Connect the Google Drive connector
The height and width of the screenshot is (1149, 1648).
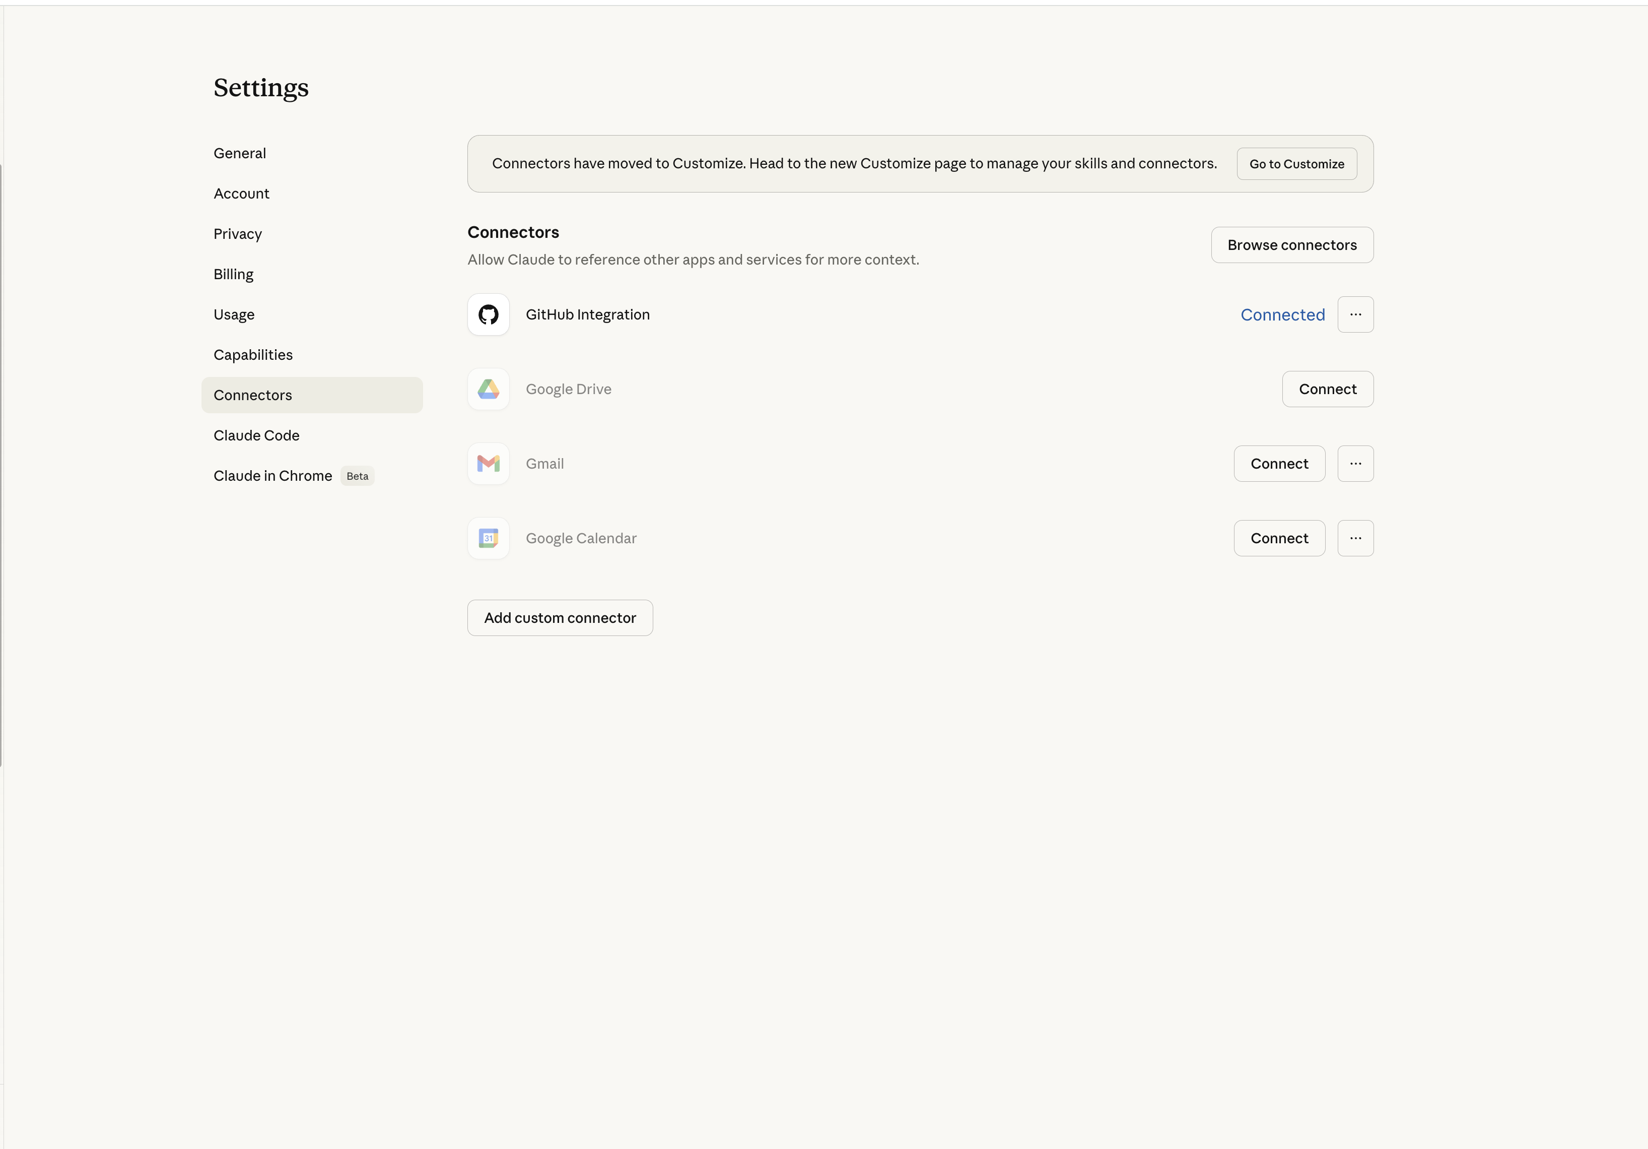coord(1327,389)
